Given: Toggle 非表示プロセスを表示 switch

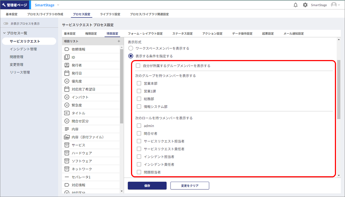Looking at the screenshot, I should 6,24.
